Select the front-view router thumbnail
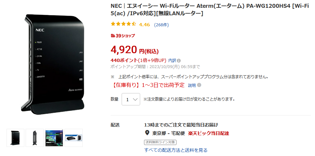Image resolution: width=315 pixels, height=156 pixels. [16, 138]
